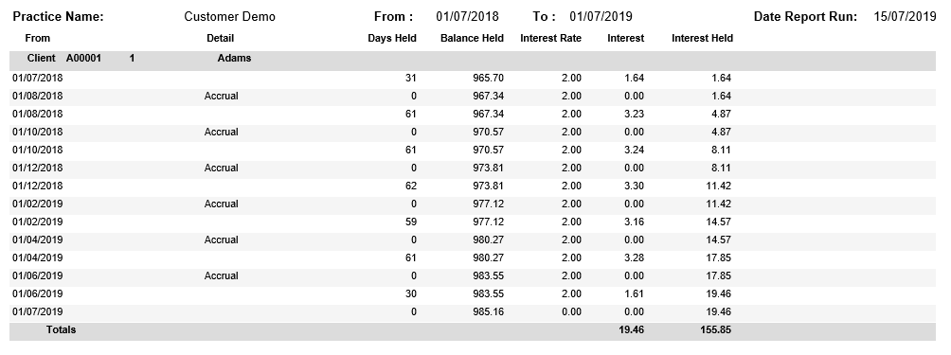Image resolution: width=951 pixels, height=355 pixels.
Task: Click the Days Held column header
Action: pos(392,38)
